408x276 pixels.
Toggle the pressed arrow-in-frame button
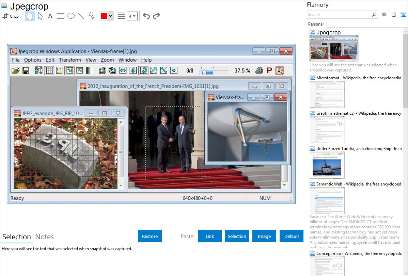[69, 70]
